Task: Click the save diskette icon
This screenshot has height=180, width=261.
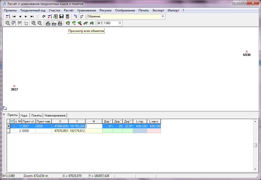Action: click(62, 16)
